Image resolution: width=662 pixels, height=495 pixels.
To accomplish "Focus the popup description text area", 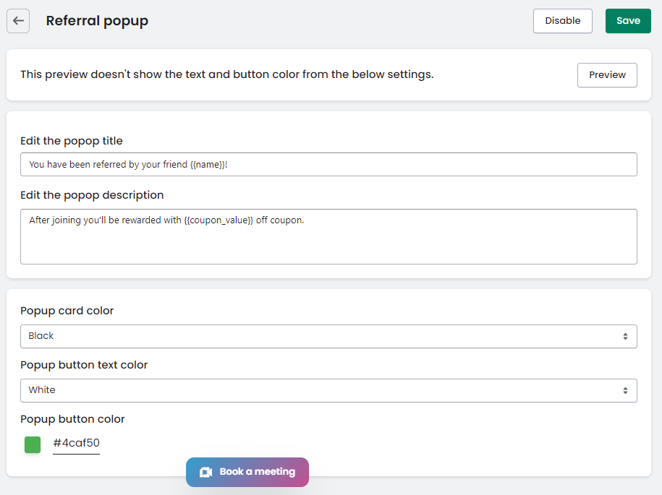I will pos(328,236).
